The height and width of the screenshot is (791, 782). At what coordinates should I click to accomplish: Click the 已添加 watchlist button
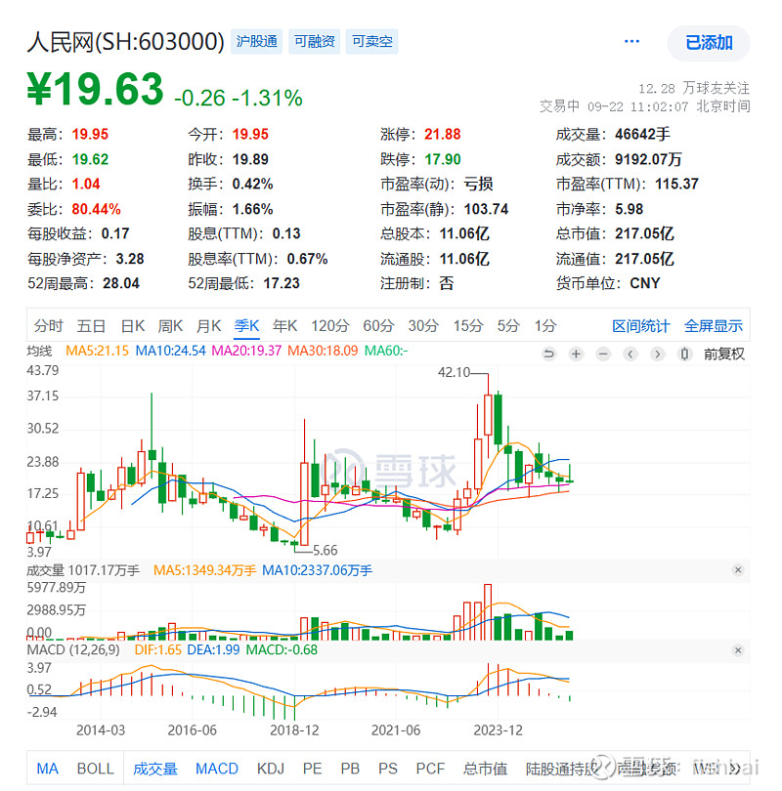709,43
